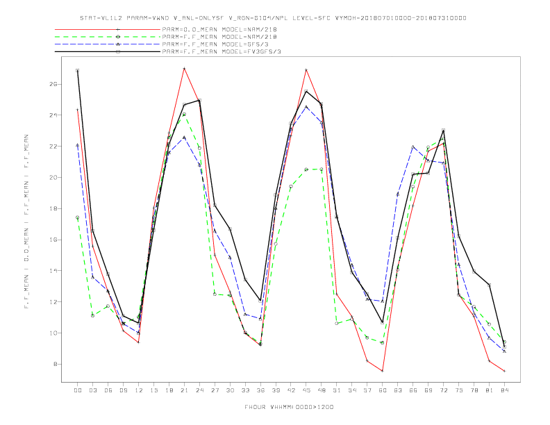The height and width of the screenshot is (425, 550).
Task: Click the plus marker on the red legend line
Action: (x=118, y=29)
